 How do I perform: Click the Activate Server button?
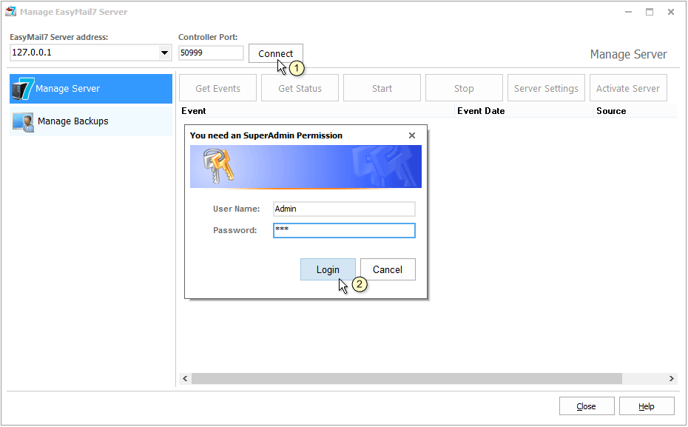[628, 88]
